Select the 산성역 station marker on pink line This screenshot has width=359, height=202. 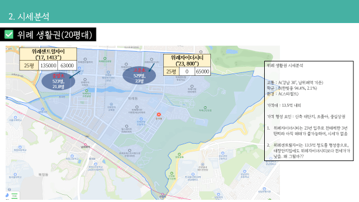coord(163,194)
